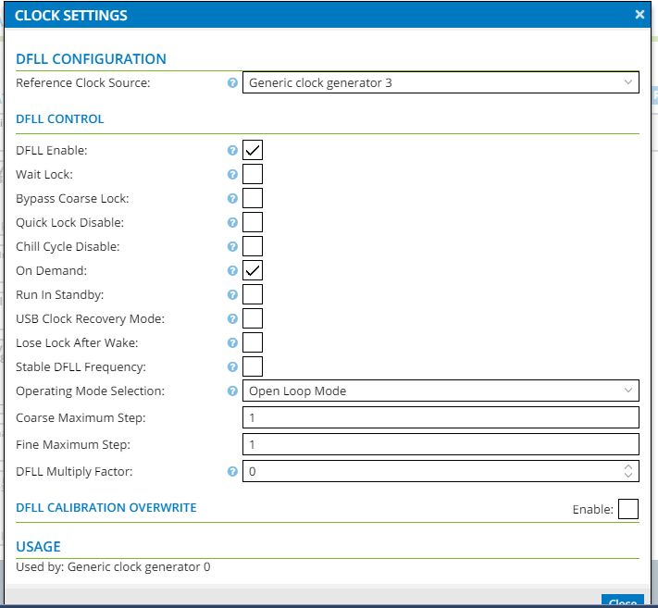Decrease DFLL Multiply Factor with down arrow
This screenshot has height=608, width=658.
(628, 475)
